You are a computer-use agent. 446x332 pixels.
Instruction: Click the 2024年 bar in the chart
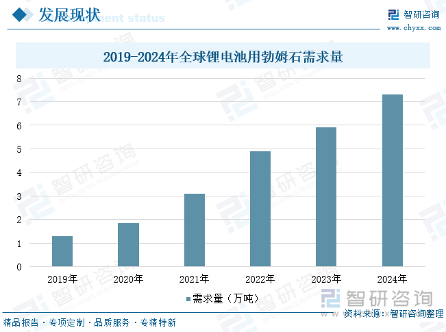(x=393, y=181)
